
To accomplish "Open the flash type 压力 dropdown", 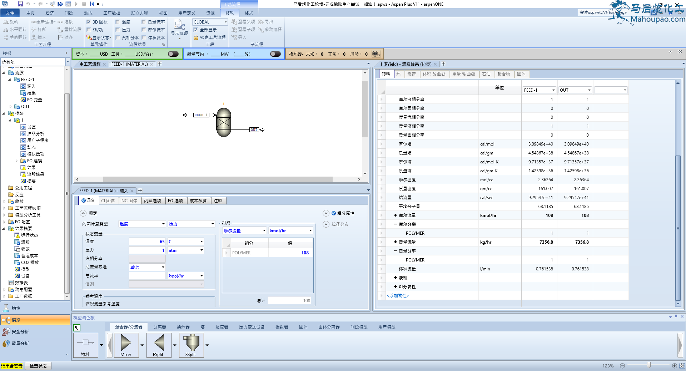I will click(x=213, y=224).
